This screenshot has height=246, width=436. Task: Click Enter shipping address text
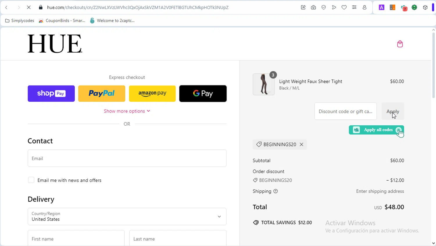point(380,191)
